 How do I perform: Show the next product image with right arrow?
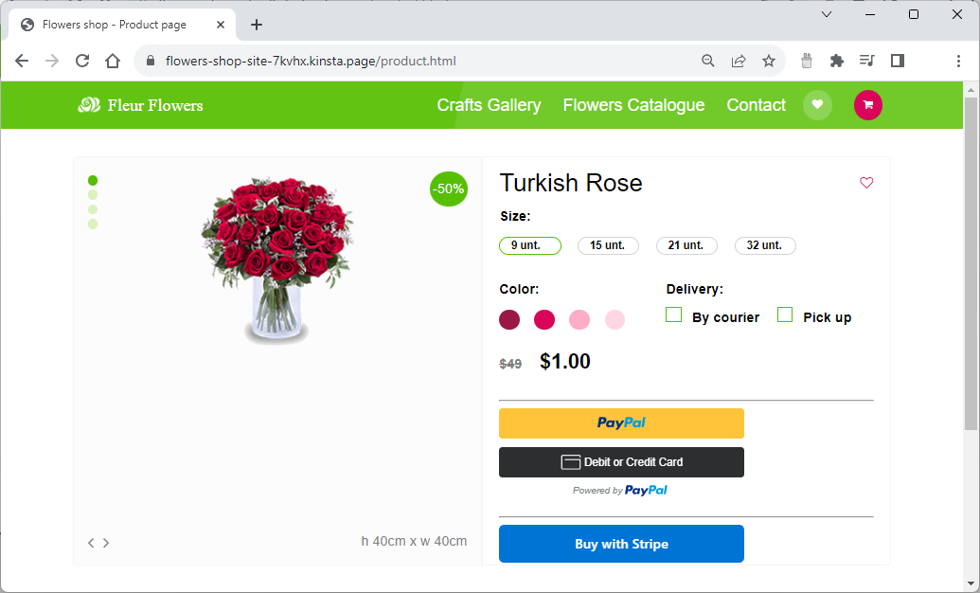(106, 543)
